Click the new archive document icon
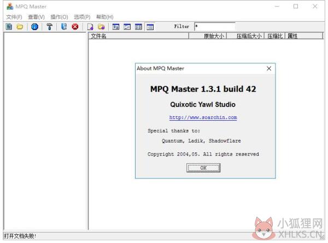The width and height of the screenshot is (328, 243). pyautogui.click(x=9, y=27)
